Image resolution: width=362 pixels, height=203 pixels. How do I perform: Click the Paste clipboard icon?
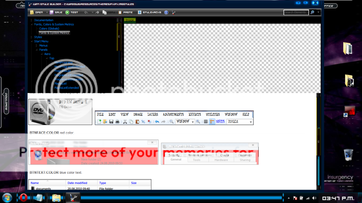tap(120, 12)
